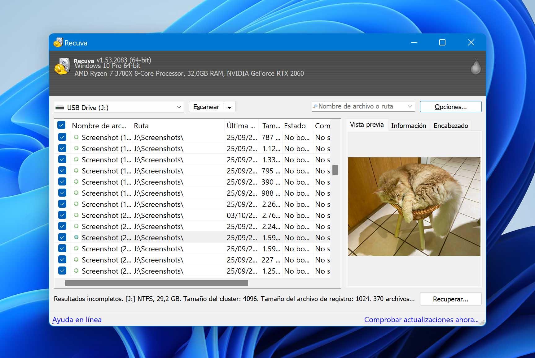Click the Recuva hard drive logo in header
Viewport: 535px width, 358px height.
pos(62,66)
